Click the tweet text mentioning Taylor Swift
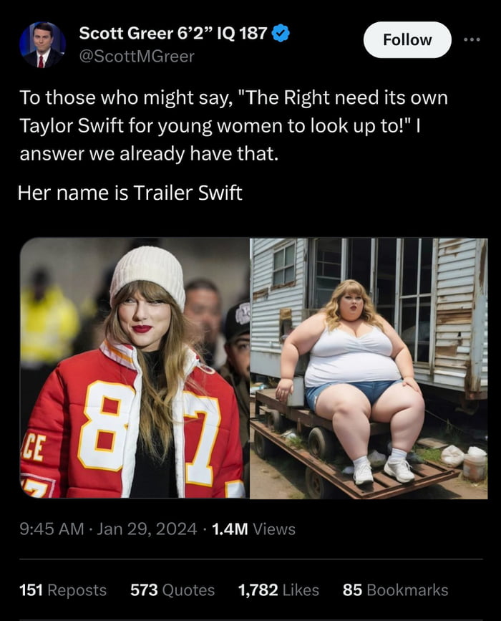 pyautogui.click(x=233, y=125)
